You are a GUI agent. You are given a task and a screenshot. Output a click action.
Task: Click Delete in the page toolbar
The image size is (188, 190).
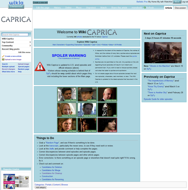(68, 8)
